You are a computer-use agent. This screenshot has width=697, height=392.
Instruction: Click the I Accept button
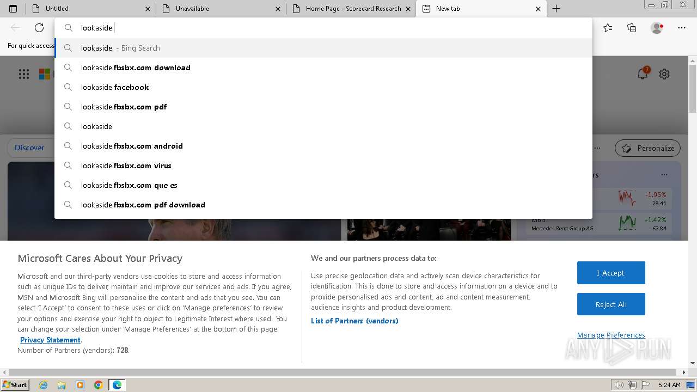click(611, 273)
